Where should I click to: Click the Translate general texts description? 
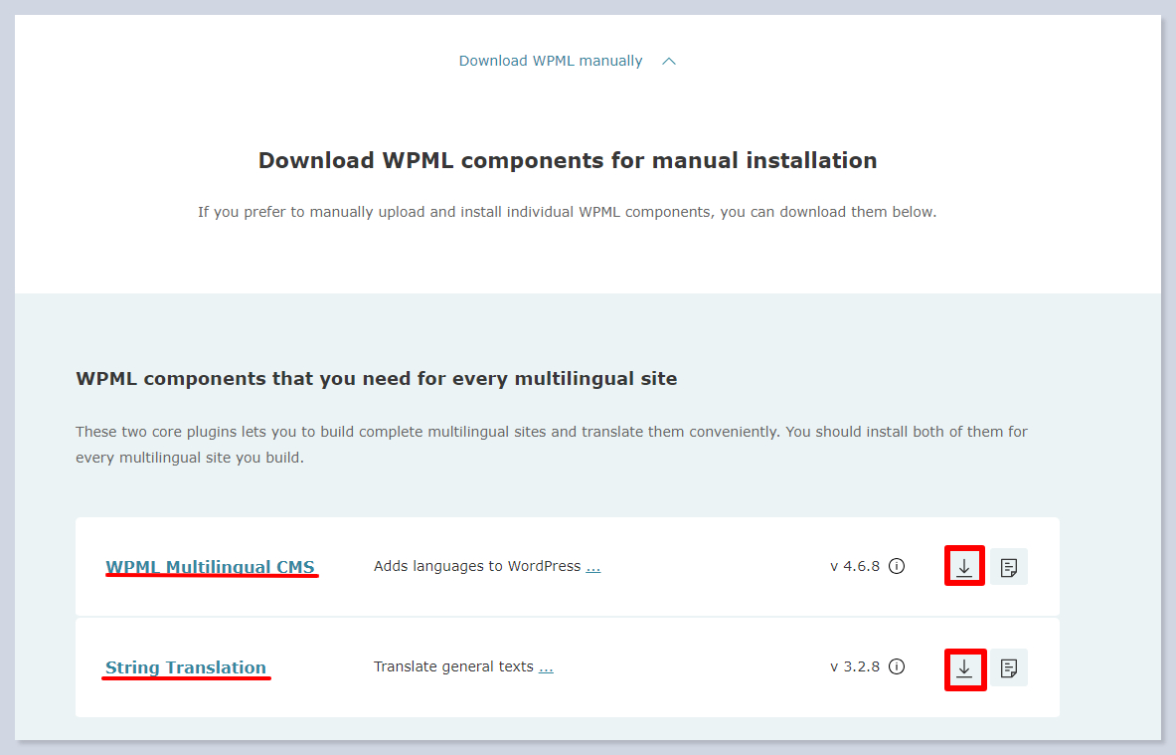[453, 666]
